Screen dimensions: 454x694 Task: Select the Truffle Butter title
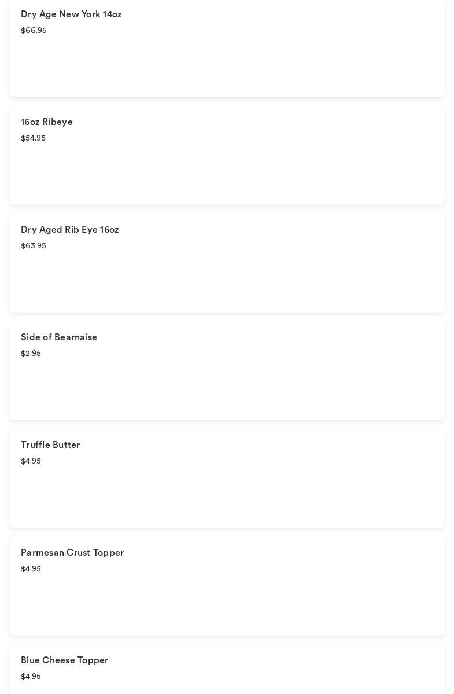click(50, 445)
